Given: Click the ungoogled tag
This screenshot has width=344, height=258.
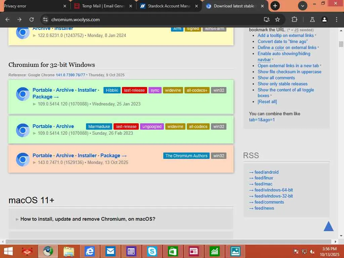Looking at the screenshot, I should 152,127.
